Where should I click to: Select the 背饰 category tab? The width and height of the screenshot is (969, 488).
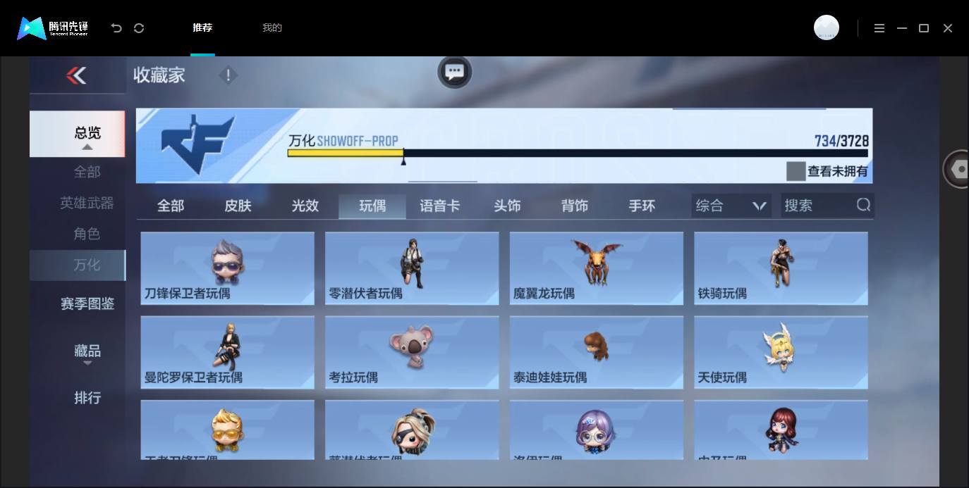575,206
